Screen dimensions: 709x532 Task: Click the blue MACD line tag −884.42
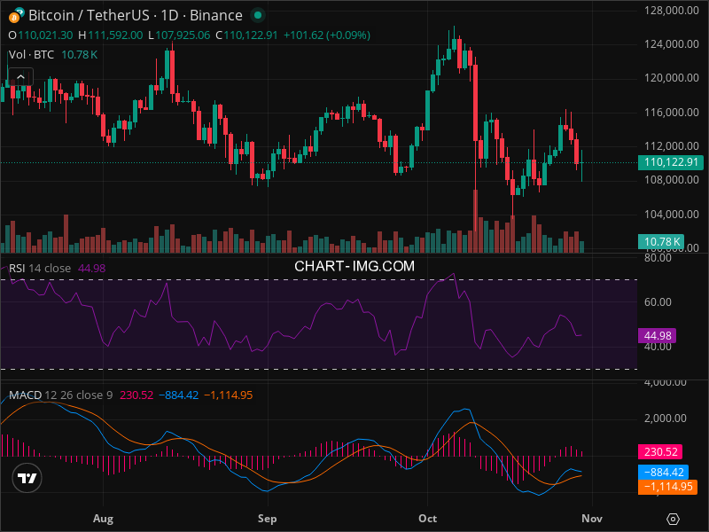666,473
